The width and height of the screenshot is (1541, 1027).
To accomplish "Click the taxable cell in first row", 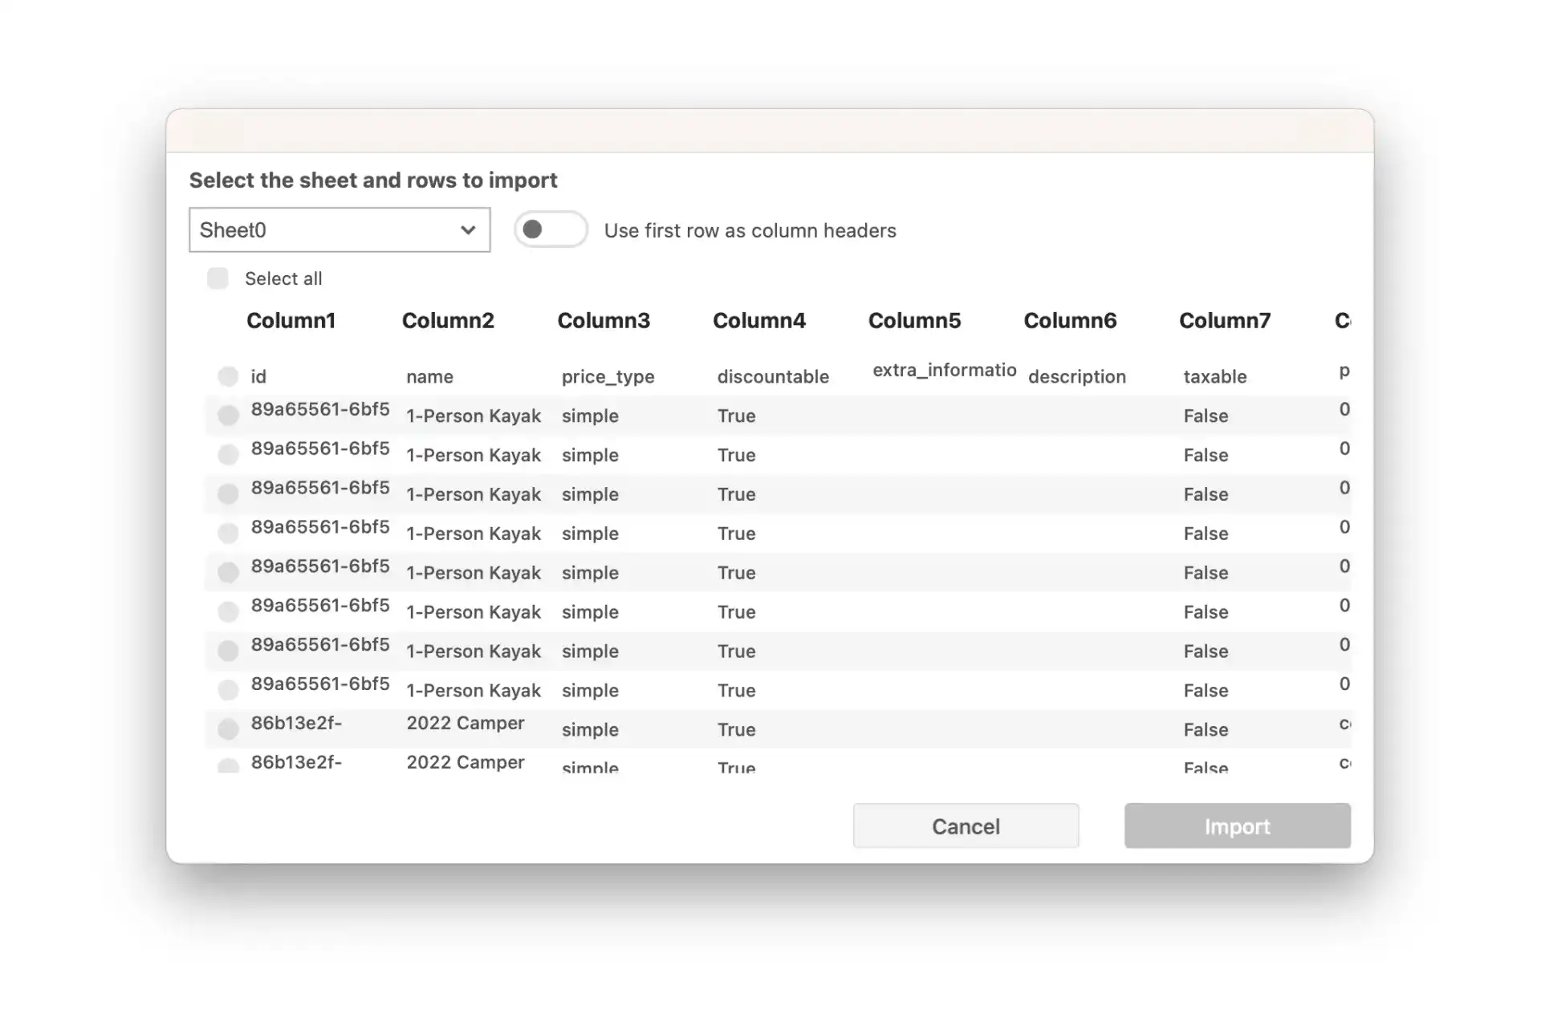I will [x=1214, y=377].
